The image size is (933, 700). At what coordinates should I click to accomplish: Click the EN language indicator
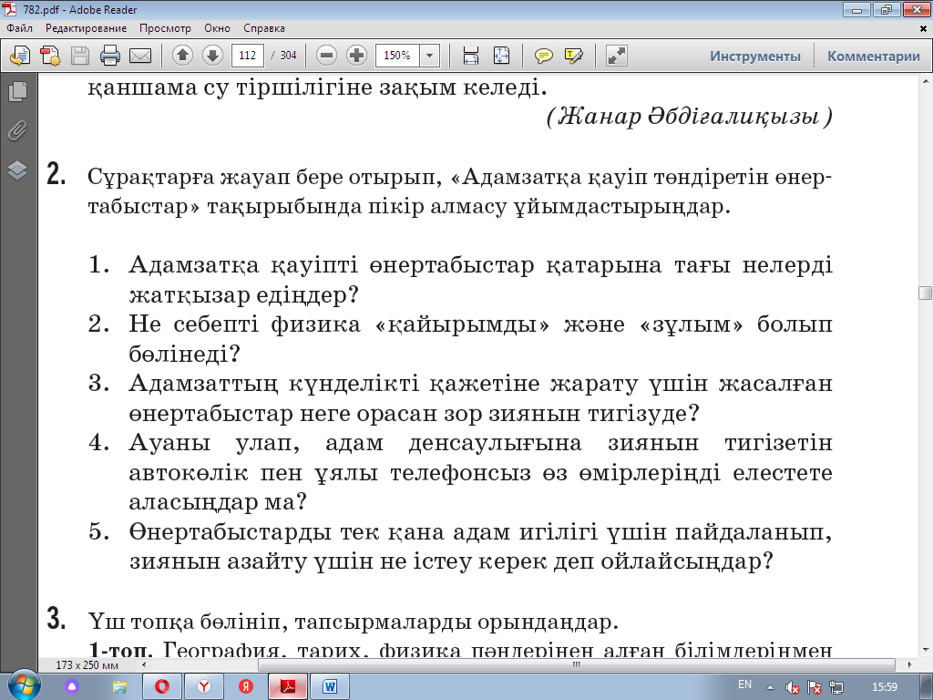point(744,685)
